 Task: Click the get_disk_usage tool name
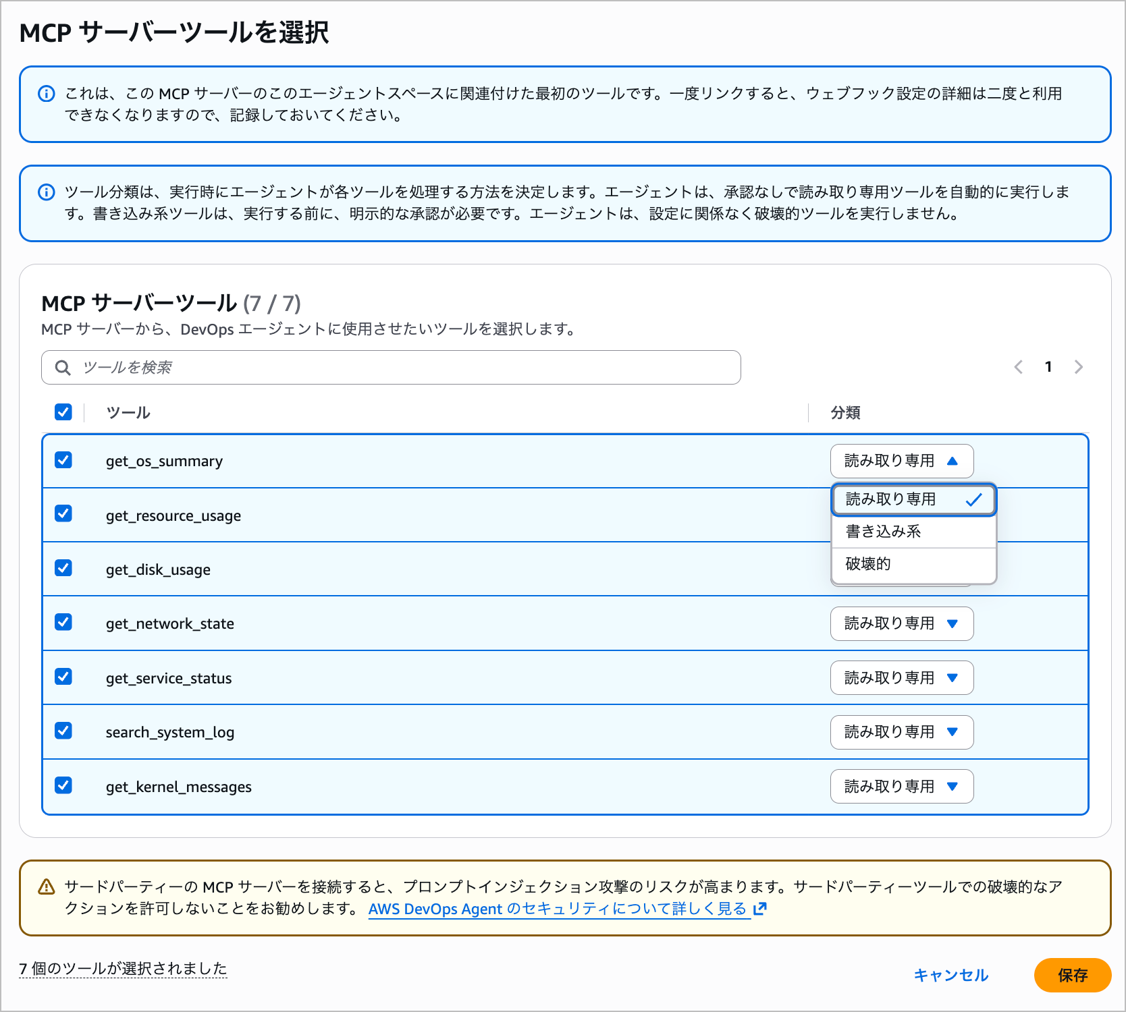tap(158, 570)
